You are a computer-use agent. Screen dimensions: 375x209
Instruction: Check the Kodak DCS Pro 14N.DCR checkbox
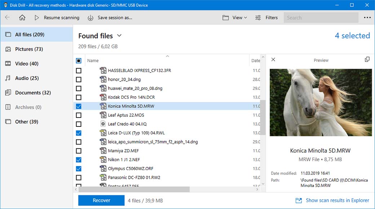click(x=79, y=98)
